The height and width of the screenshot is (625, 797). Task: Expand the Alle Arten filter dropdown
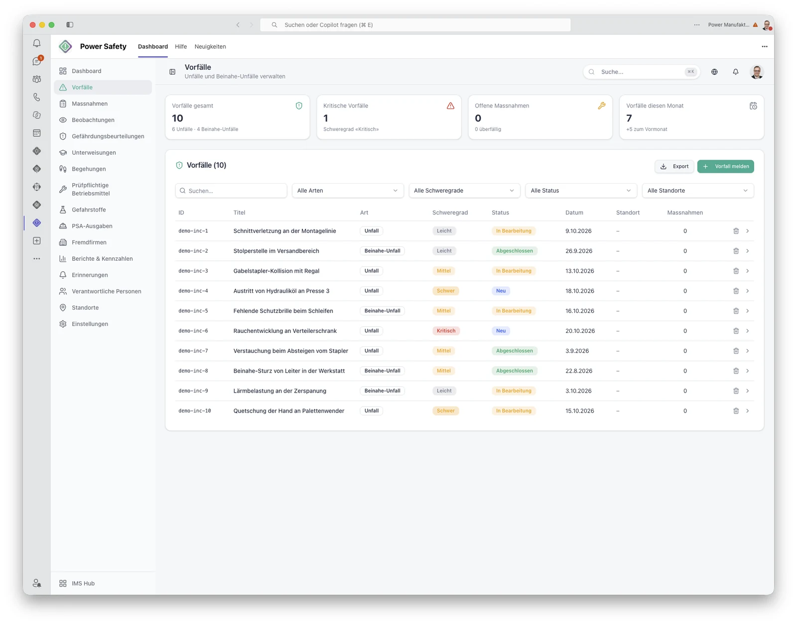click(x=347, y=191)
